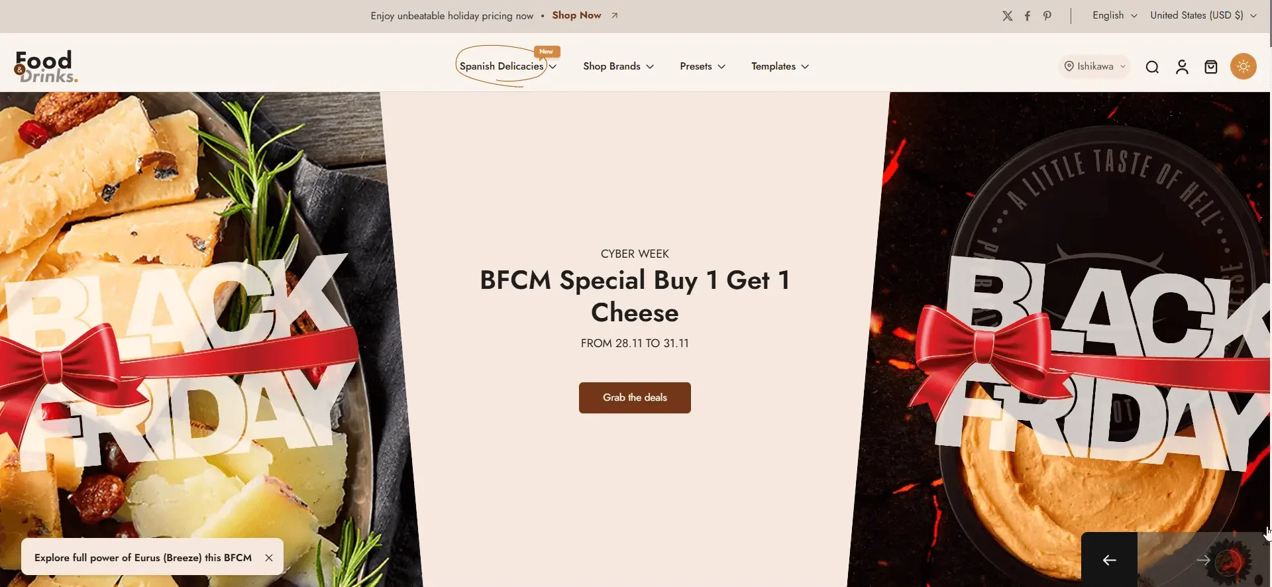The height and width of the screenshot is (587, 1272).
Task: Open the account user icon
Action: [1182, 67]
